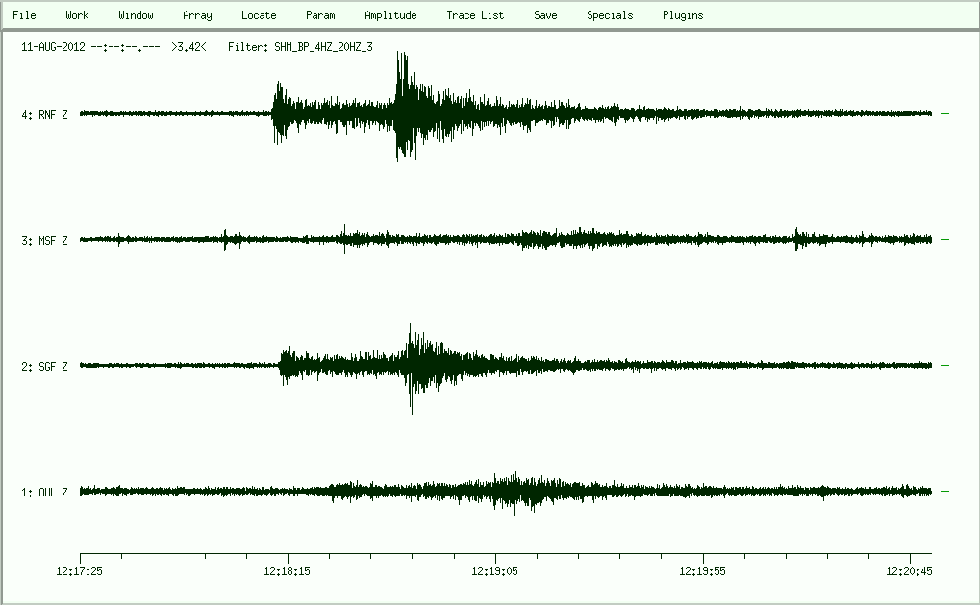This screenshot has width=980, height=605.
Task: Click the 12:19:55 time axis label
Action: coord(703,570)
